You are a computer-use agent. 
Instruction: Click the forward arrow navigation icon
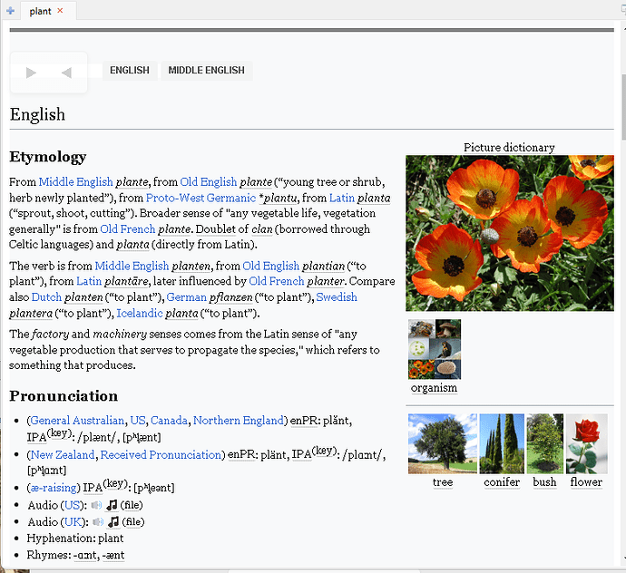click(31, 73)
